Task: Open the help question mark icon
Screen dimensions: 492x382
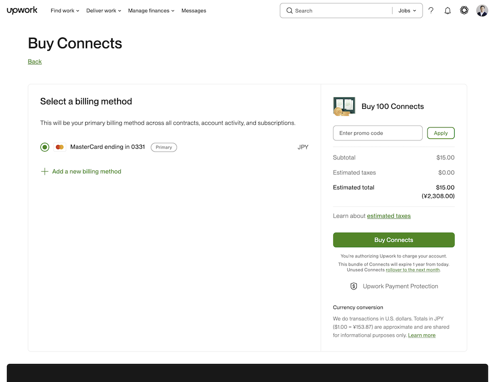Action: (x=431, y=11)
